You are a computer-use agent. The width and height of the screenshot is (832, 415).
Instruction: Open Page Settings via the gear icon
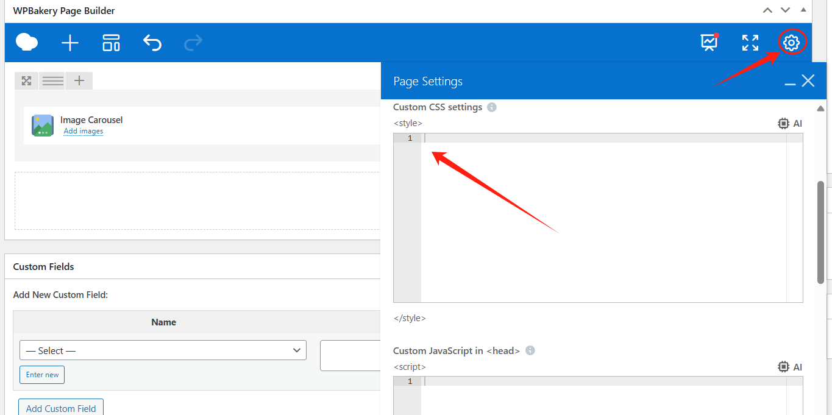click(791, 43)
